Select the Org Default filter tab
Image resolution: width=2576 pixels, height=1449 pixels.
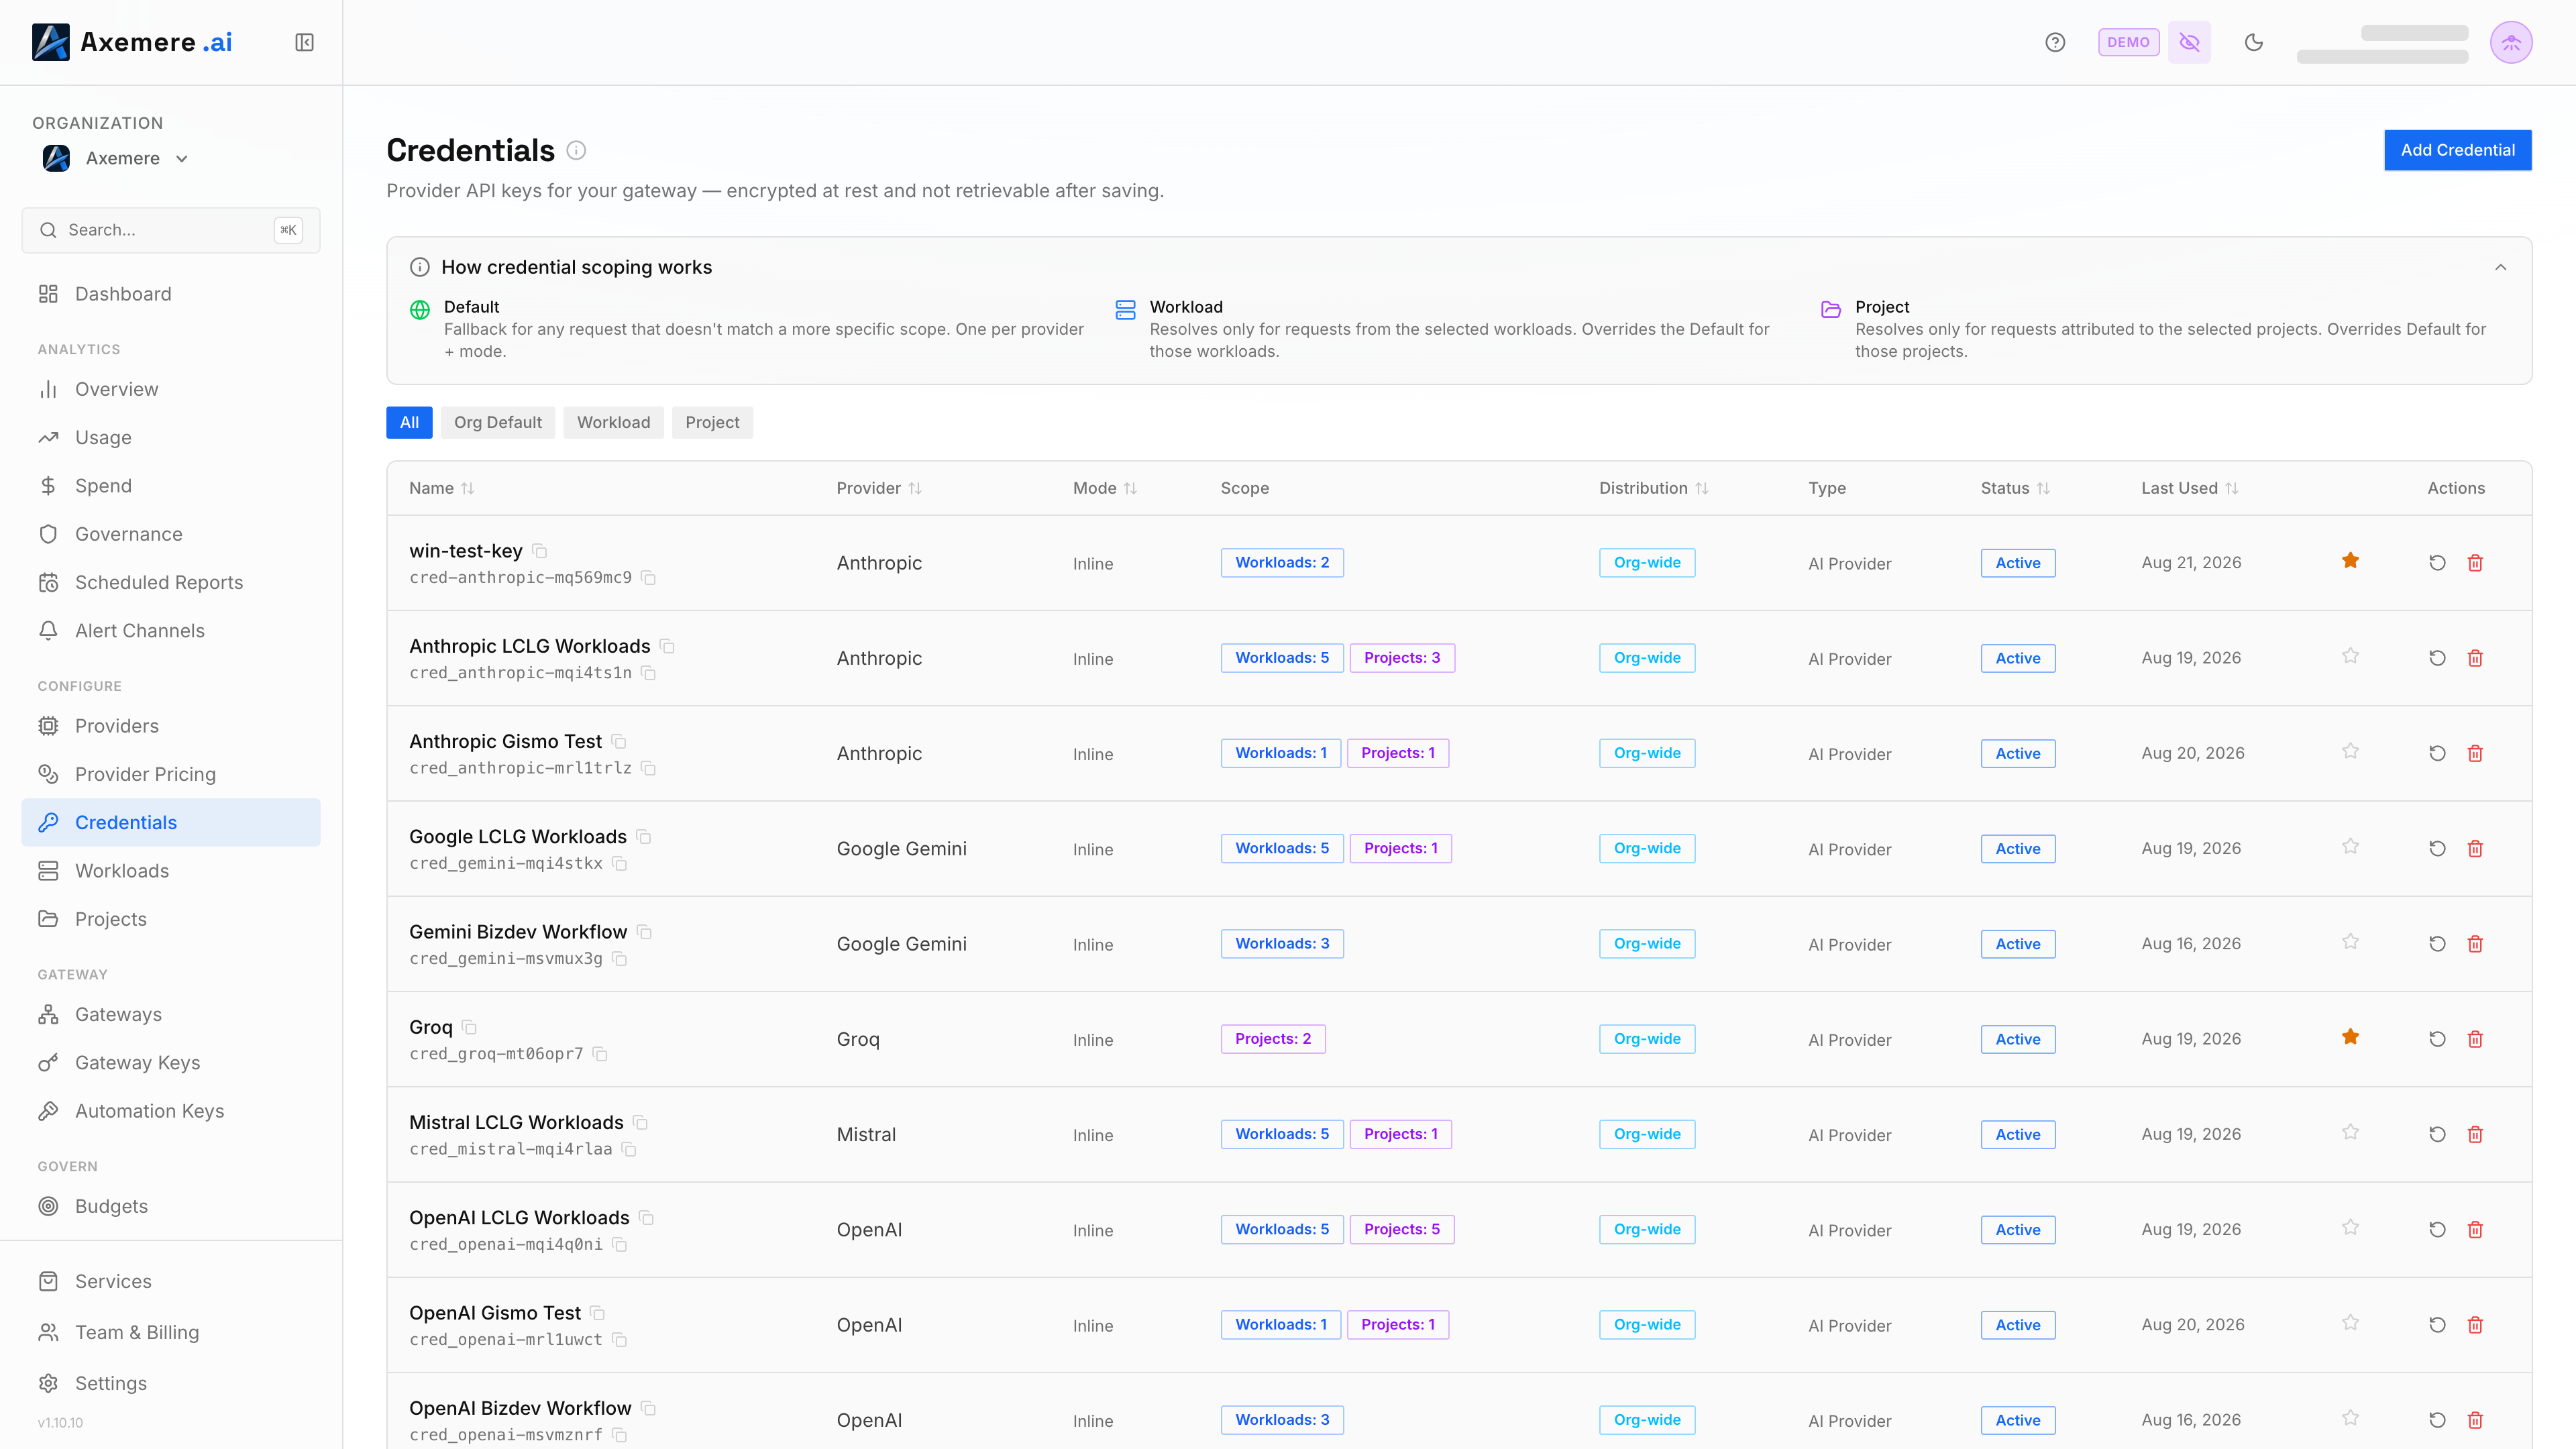coord(498,422)
